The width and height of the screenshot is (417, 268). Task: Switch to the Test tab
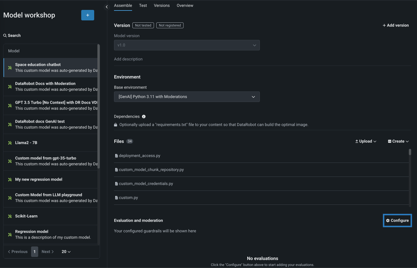point(143,5)
